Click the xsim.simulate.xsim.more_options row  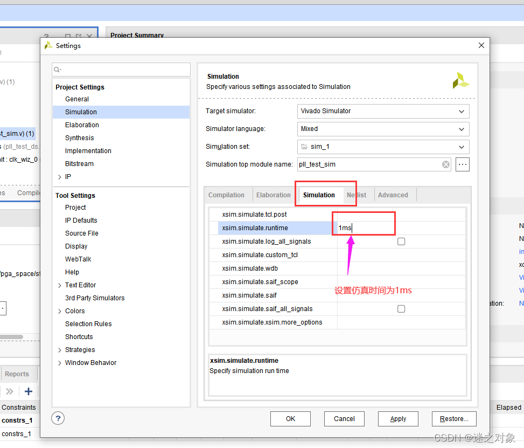point(338,322)
